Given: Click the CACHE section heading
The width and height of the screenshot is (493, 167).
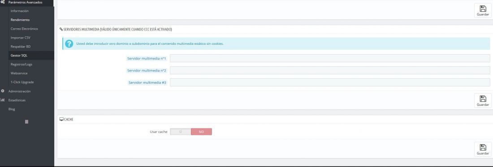Looking at the screenshot, I should click(x=69, y=120).
